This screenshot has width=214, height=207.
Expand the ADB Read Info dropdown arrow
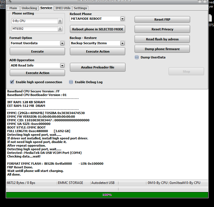point(62,66)
